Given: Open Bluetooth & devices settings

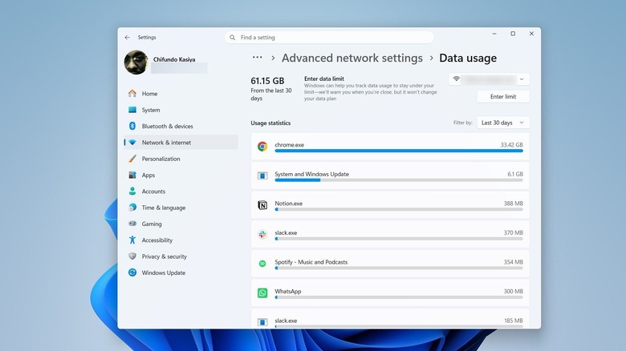Looking at the screenshot, I should [181, 127].
